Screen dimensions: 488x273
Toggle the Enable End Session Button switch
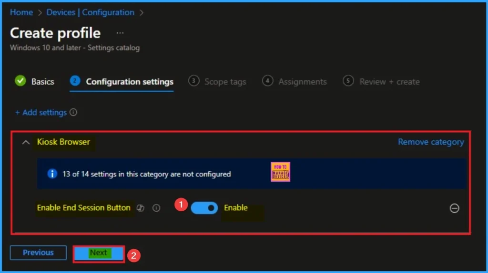(x=204, y=208)
